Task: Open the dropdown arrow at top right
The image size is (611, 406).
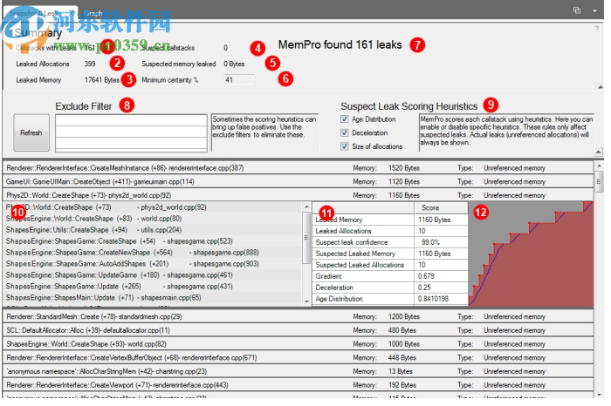Action: click(x=594, y=10)
